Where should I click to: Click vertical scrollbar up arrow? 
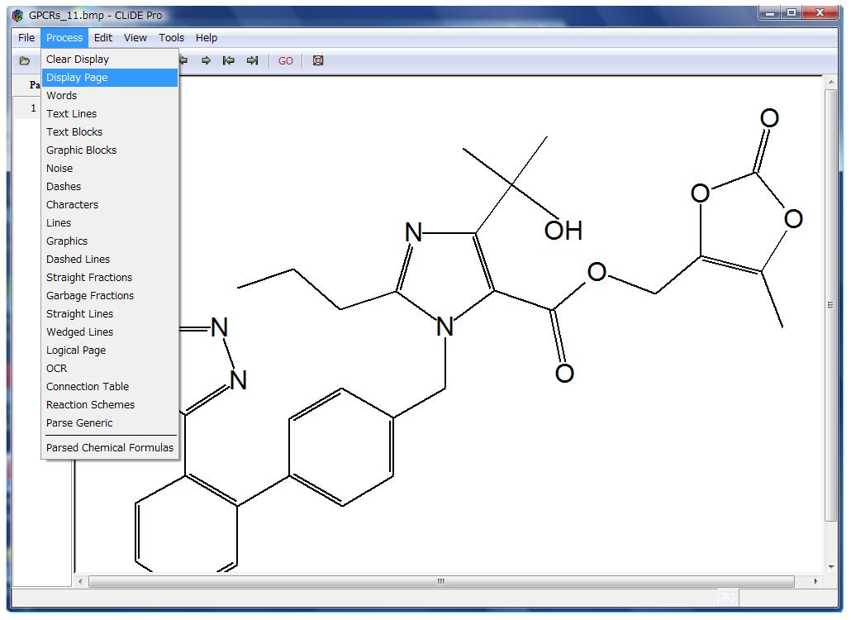coord(831,83)
